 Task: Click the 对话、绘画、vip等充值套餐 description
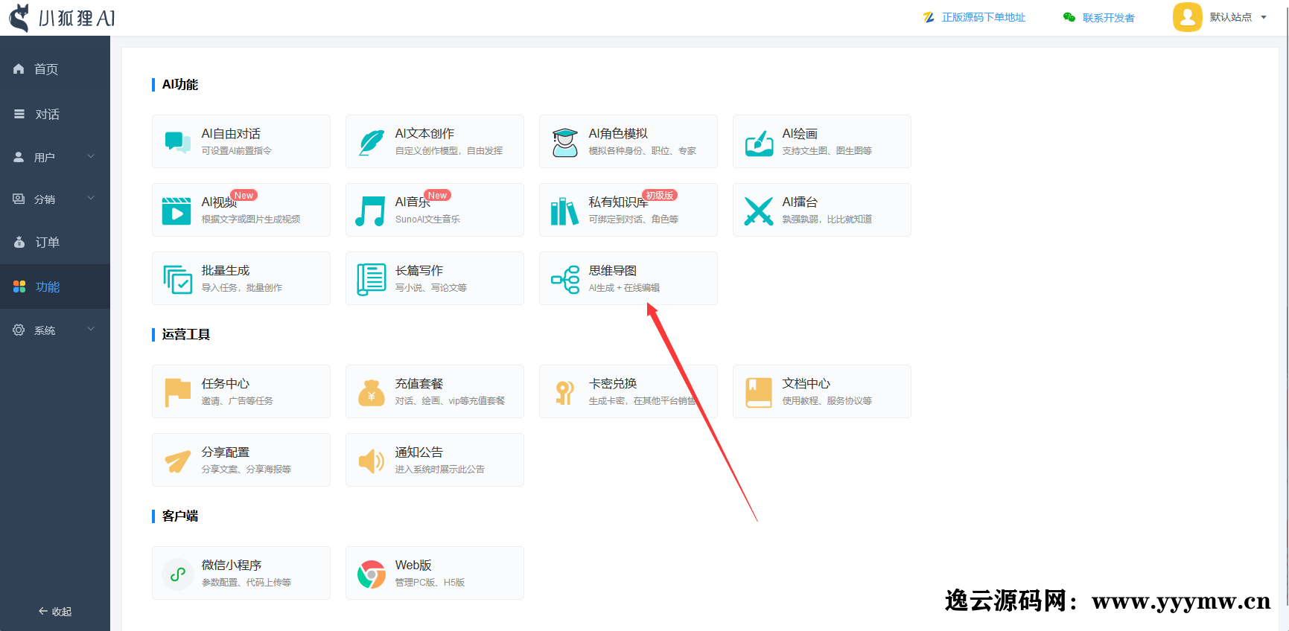coord(450,401)
